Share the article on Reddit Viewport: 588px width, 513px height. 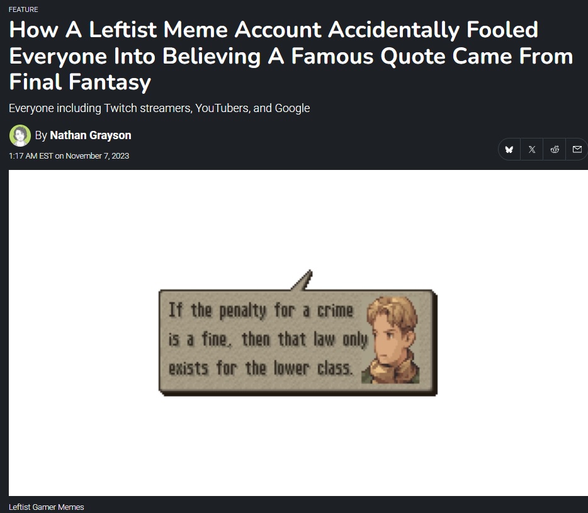555,150
